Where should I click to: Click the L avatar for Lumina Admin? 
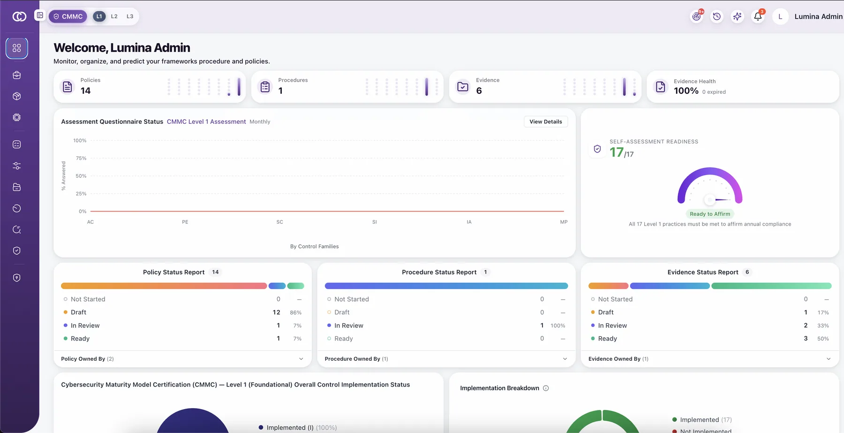click(780, 16)
